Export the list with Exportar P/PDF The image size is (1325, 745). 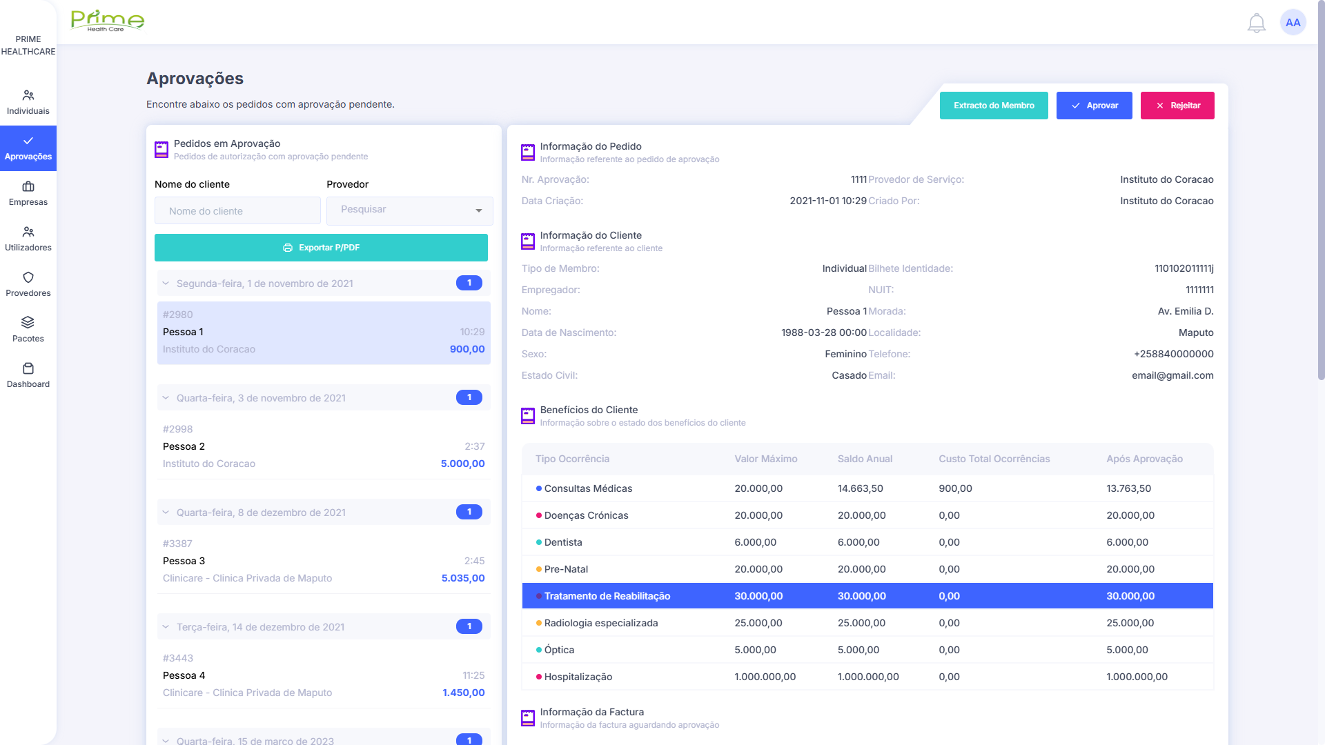(x=321, y=248)
